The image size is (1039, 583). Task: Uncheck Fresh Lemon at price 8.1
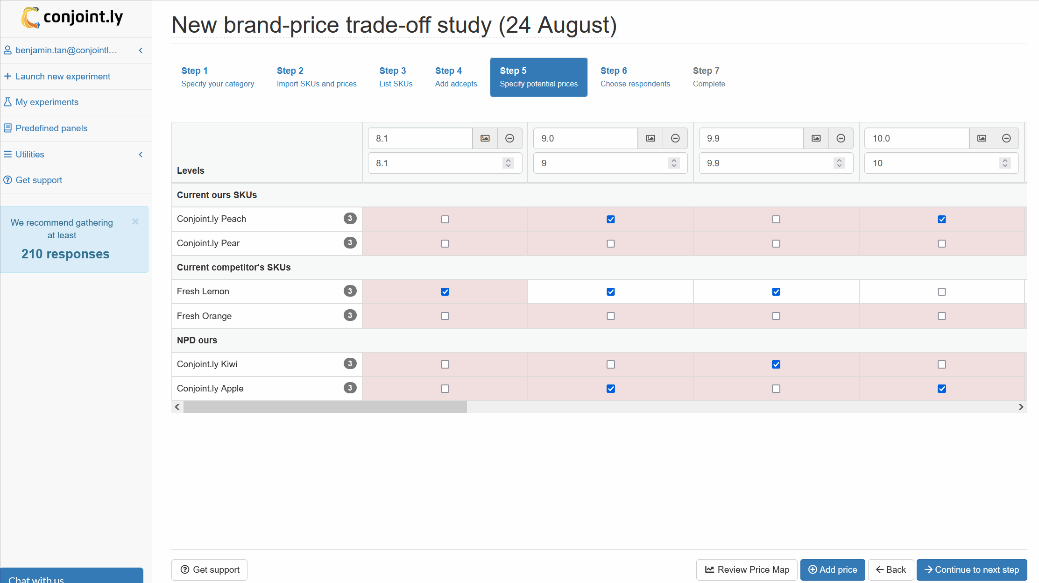(445, 291)
